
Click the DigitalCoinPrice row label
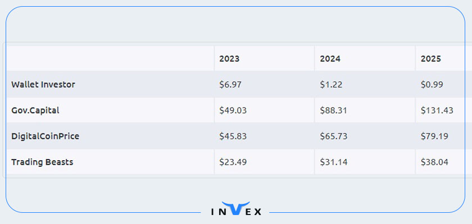(45, 137)
